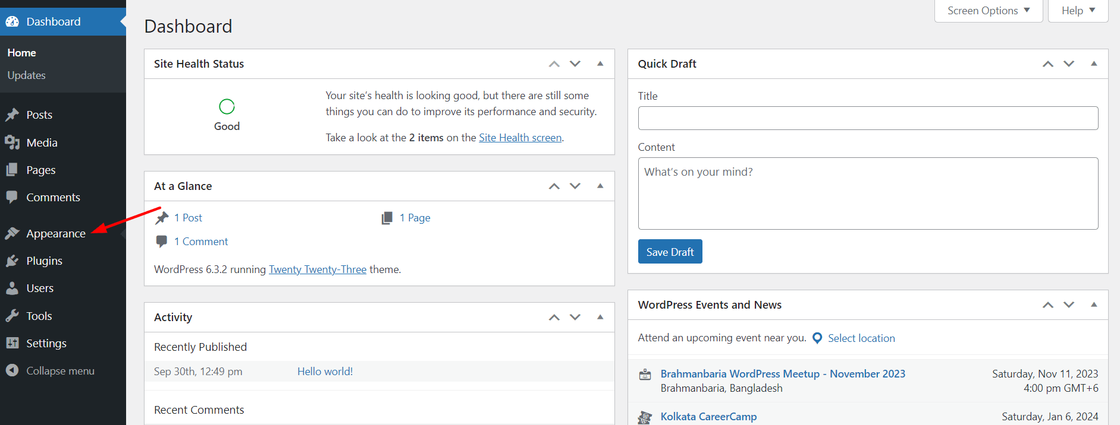Collapse the Activity panel
The width and height of the screenshot is (1120, 425).
600,317
